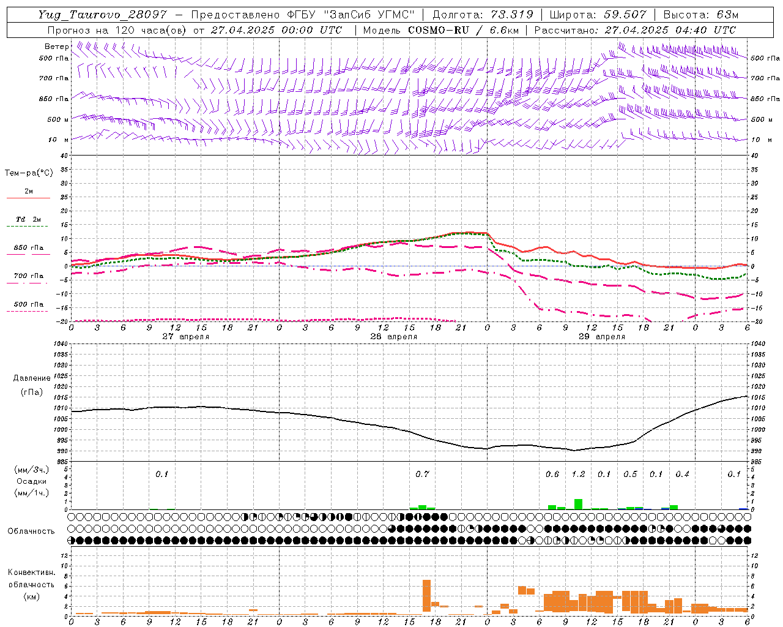783x627 pixels.
Task: Click the tallest green precipitation bar
Action: (x=578, y=504)
